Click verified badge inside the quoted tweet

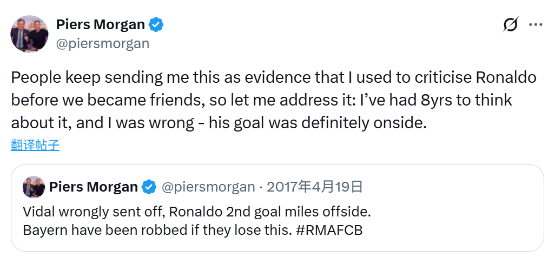[x=149, y=187]
